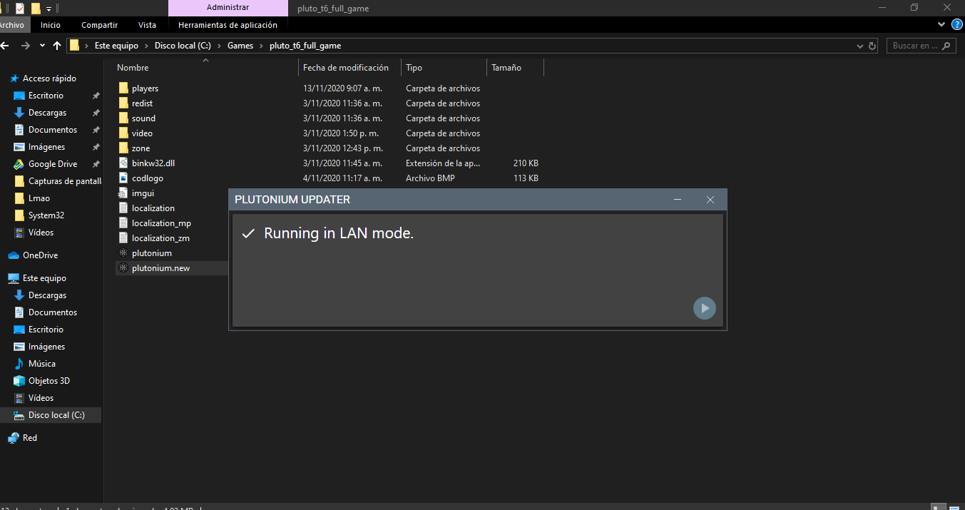This screenshot has width=965, height=510.
Task: Select the binkw32.dll file
Action: [x=153, y=163]
